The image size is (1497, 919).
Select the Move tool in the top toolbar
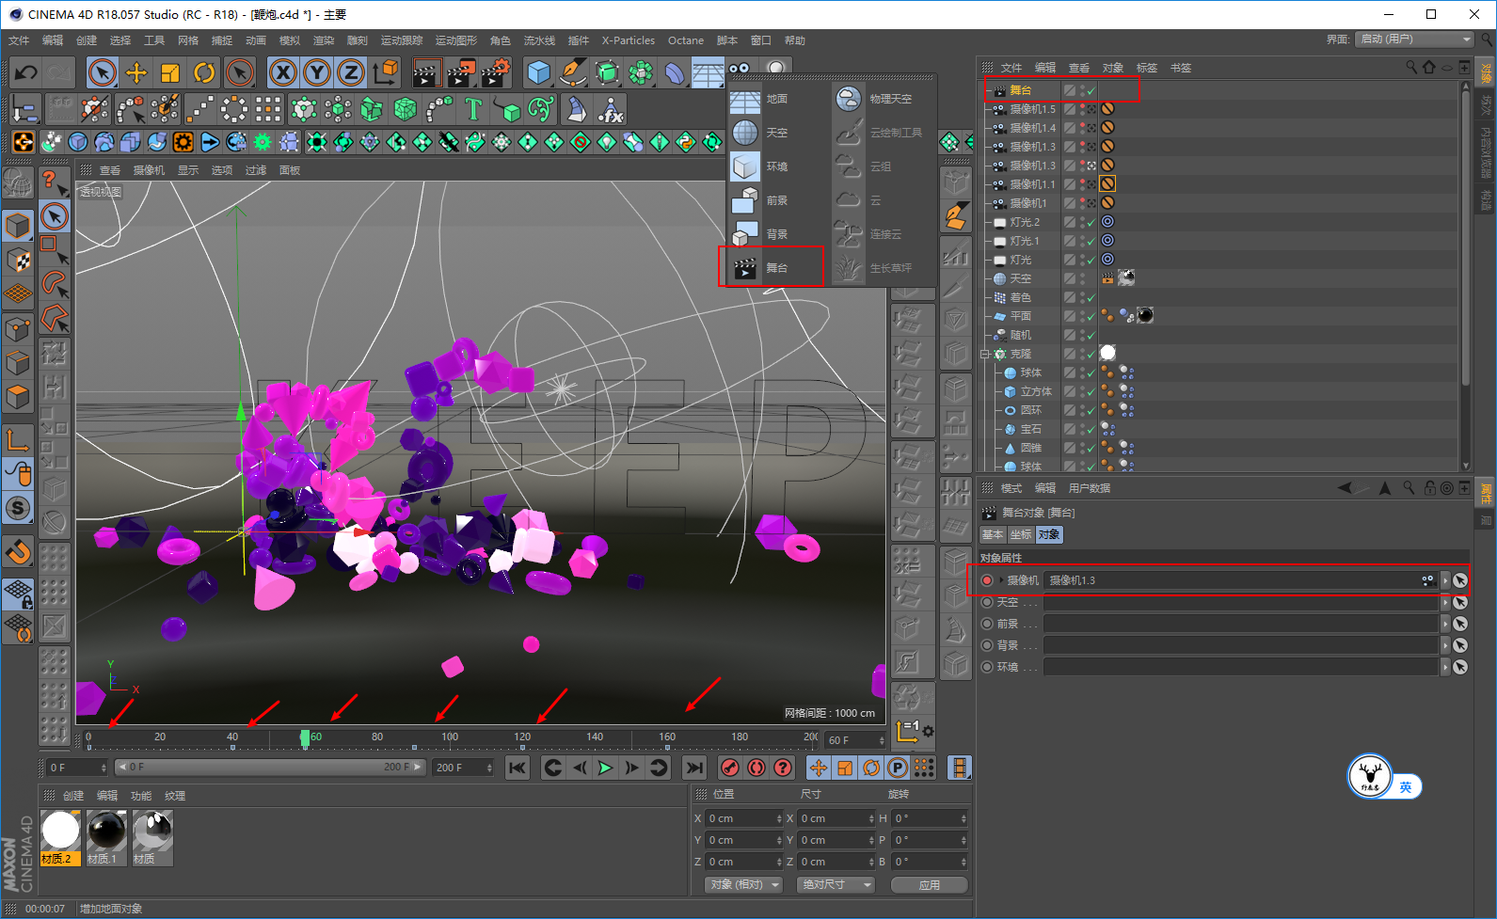(x=136, y=73)
